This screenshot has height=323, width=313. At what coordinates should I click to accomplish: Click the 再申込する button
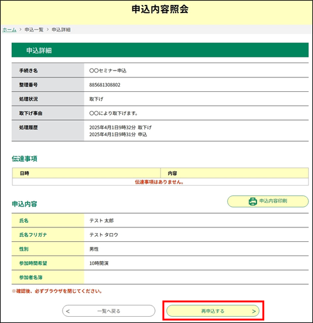pyautogui.click(x=213, y=311)
